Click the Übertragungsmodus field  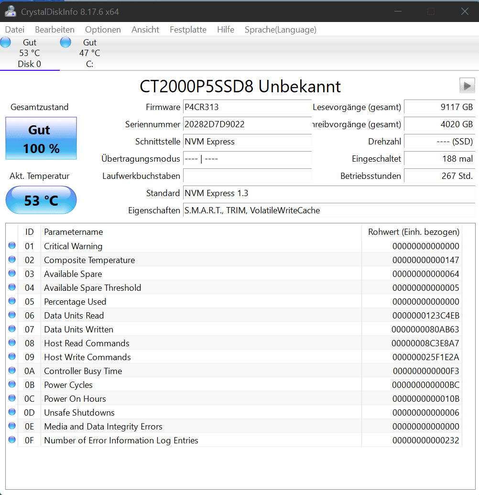[x=247, y=159]
